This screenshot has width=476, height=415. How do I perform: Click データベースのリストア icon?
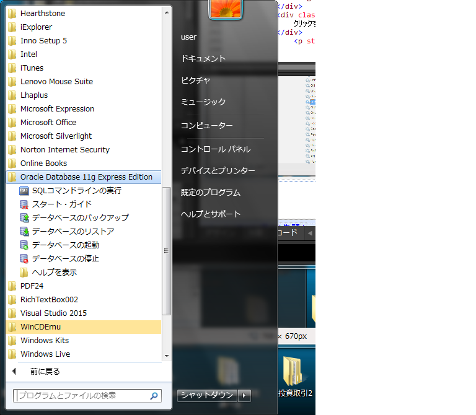click(x=24, y=232)
